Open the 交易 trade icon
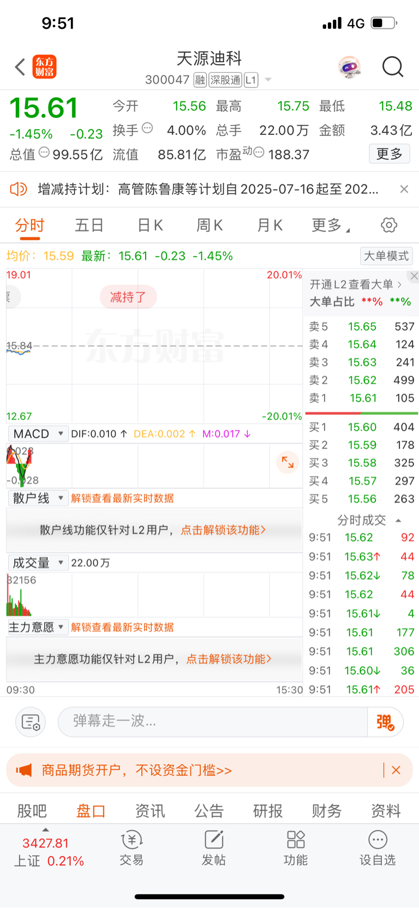 (131, 848)
